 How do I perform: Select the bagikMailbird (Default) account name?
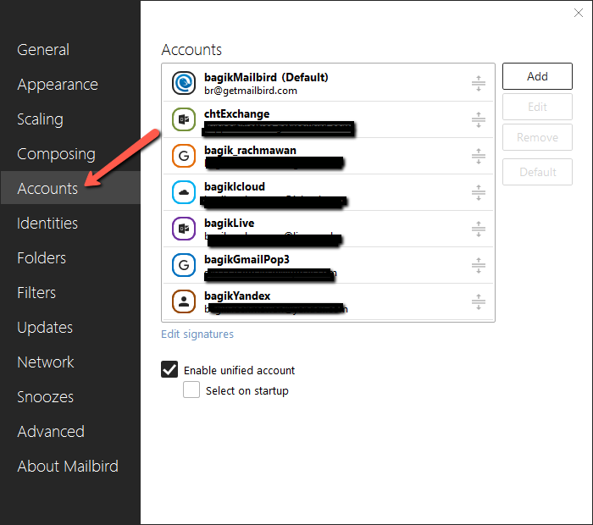(x=266, y=77)
